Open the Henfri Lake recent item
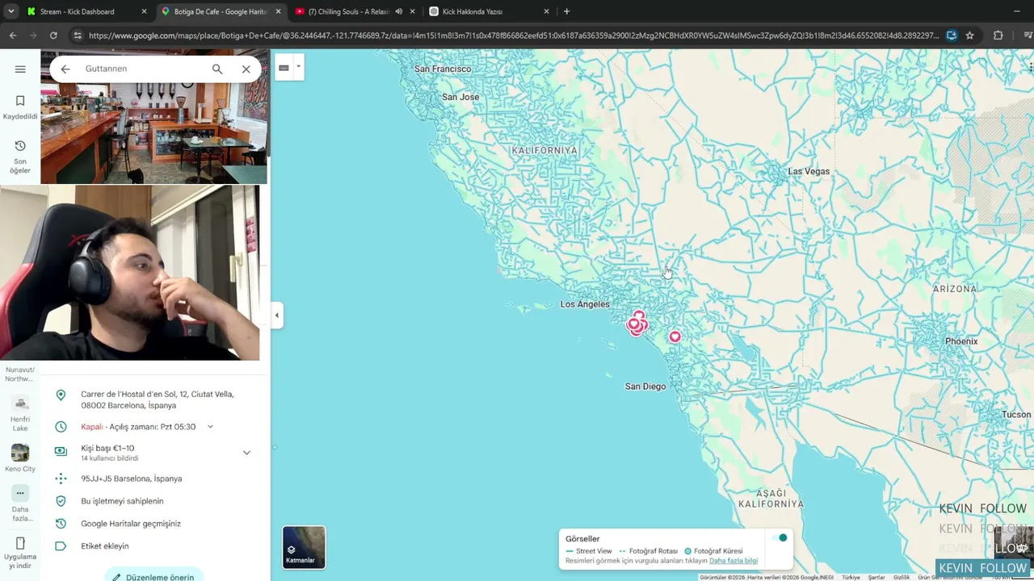Image resolution: width=1034 pixels, height=581 pixels. [20, 414]
